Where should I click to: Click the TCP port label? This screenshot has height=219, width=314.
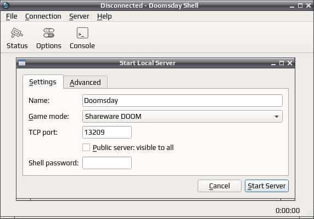click(x=43, y=132)
